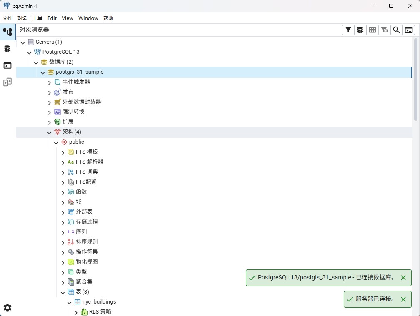The height and width of the screenshot is (316, 420).
Task: Select the 类型 tree row
Action: click(214, 272)
